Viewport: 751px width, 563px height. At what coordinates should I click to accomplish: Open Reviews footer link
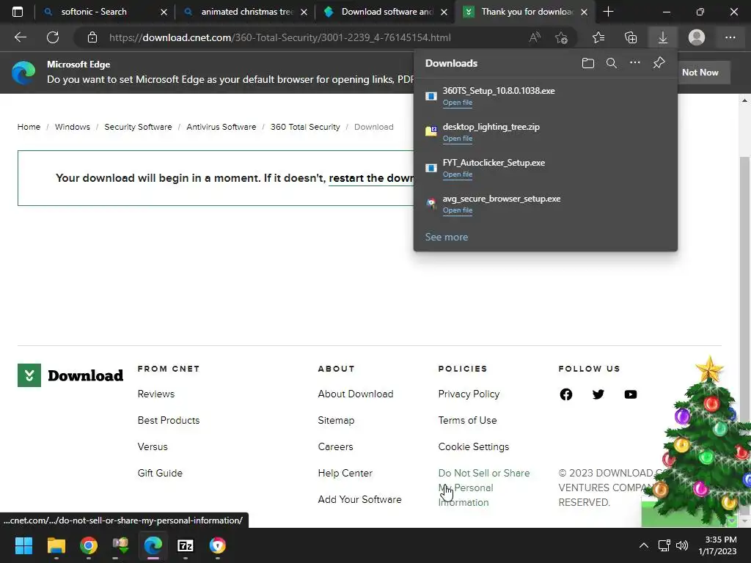point(156,394)
